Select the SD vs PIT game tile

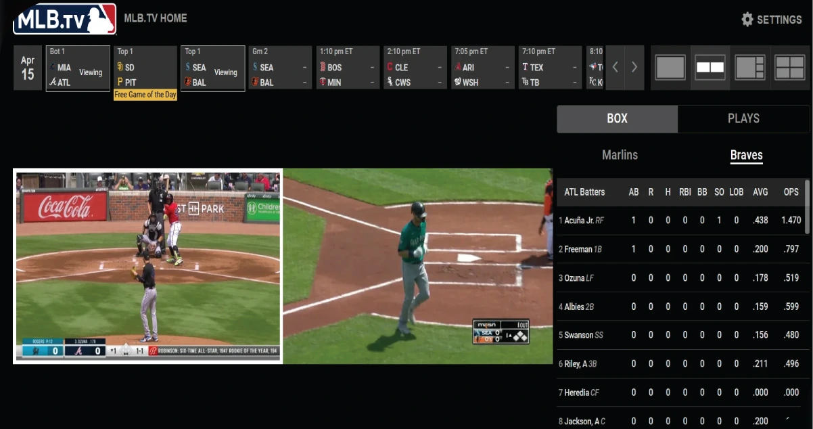click(145, 68)
